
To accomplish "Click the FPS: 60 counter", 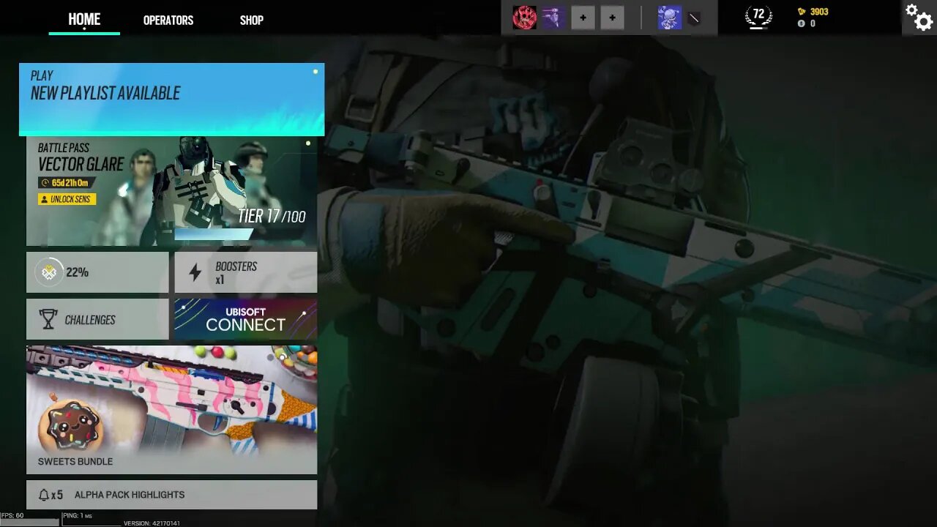I will point(12,515).
